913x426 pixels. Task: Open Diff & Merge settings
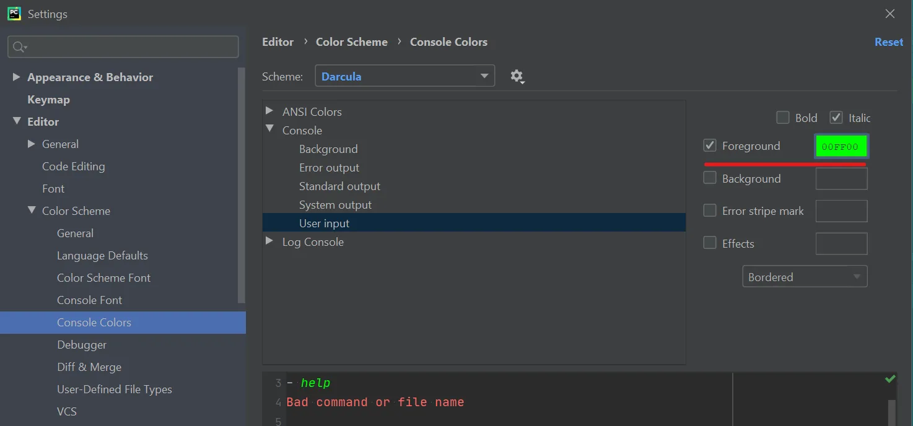(x=89, y=367)
